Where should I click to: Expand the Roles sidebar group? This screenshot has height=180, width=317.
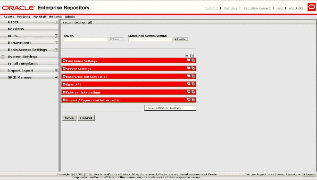56,36
